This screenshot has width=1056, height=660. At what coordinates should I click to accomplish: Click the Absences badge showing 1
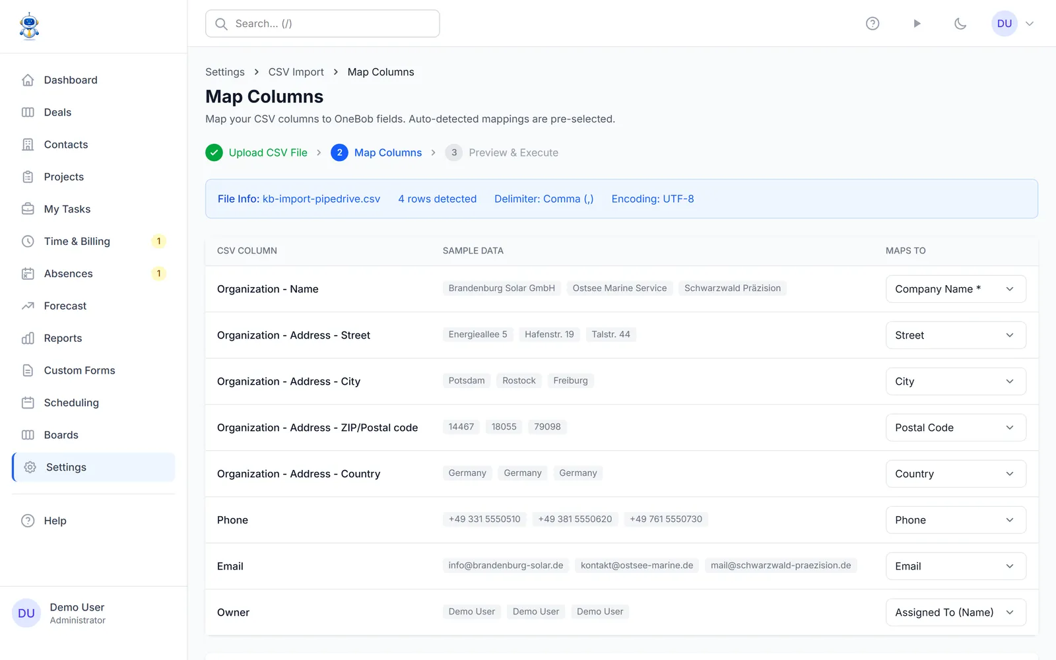click(x=158, y=274)
